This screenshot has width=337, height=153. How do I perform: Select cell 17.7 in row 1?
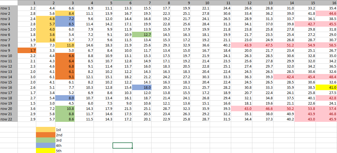[x=161, y=8]
